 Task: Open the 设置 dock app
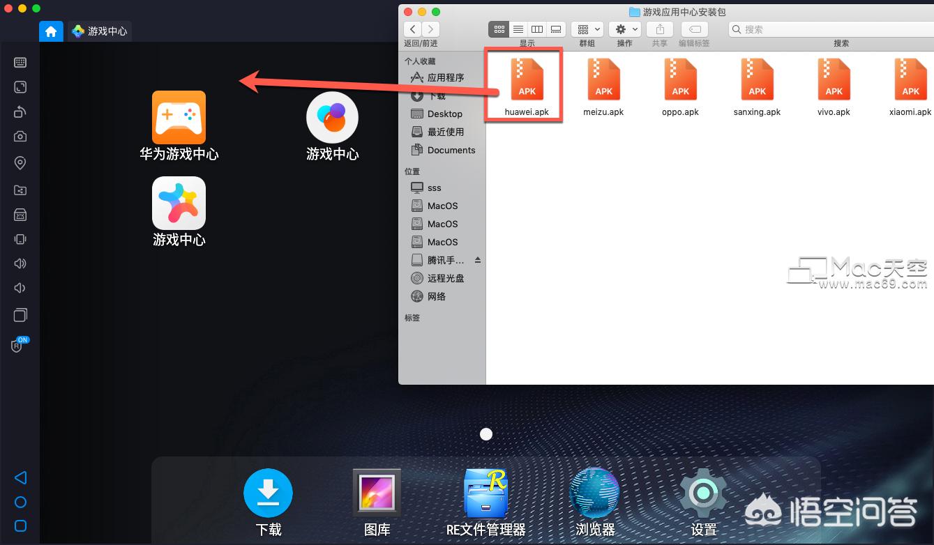(704, 502)
